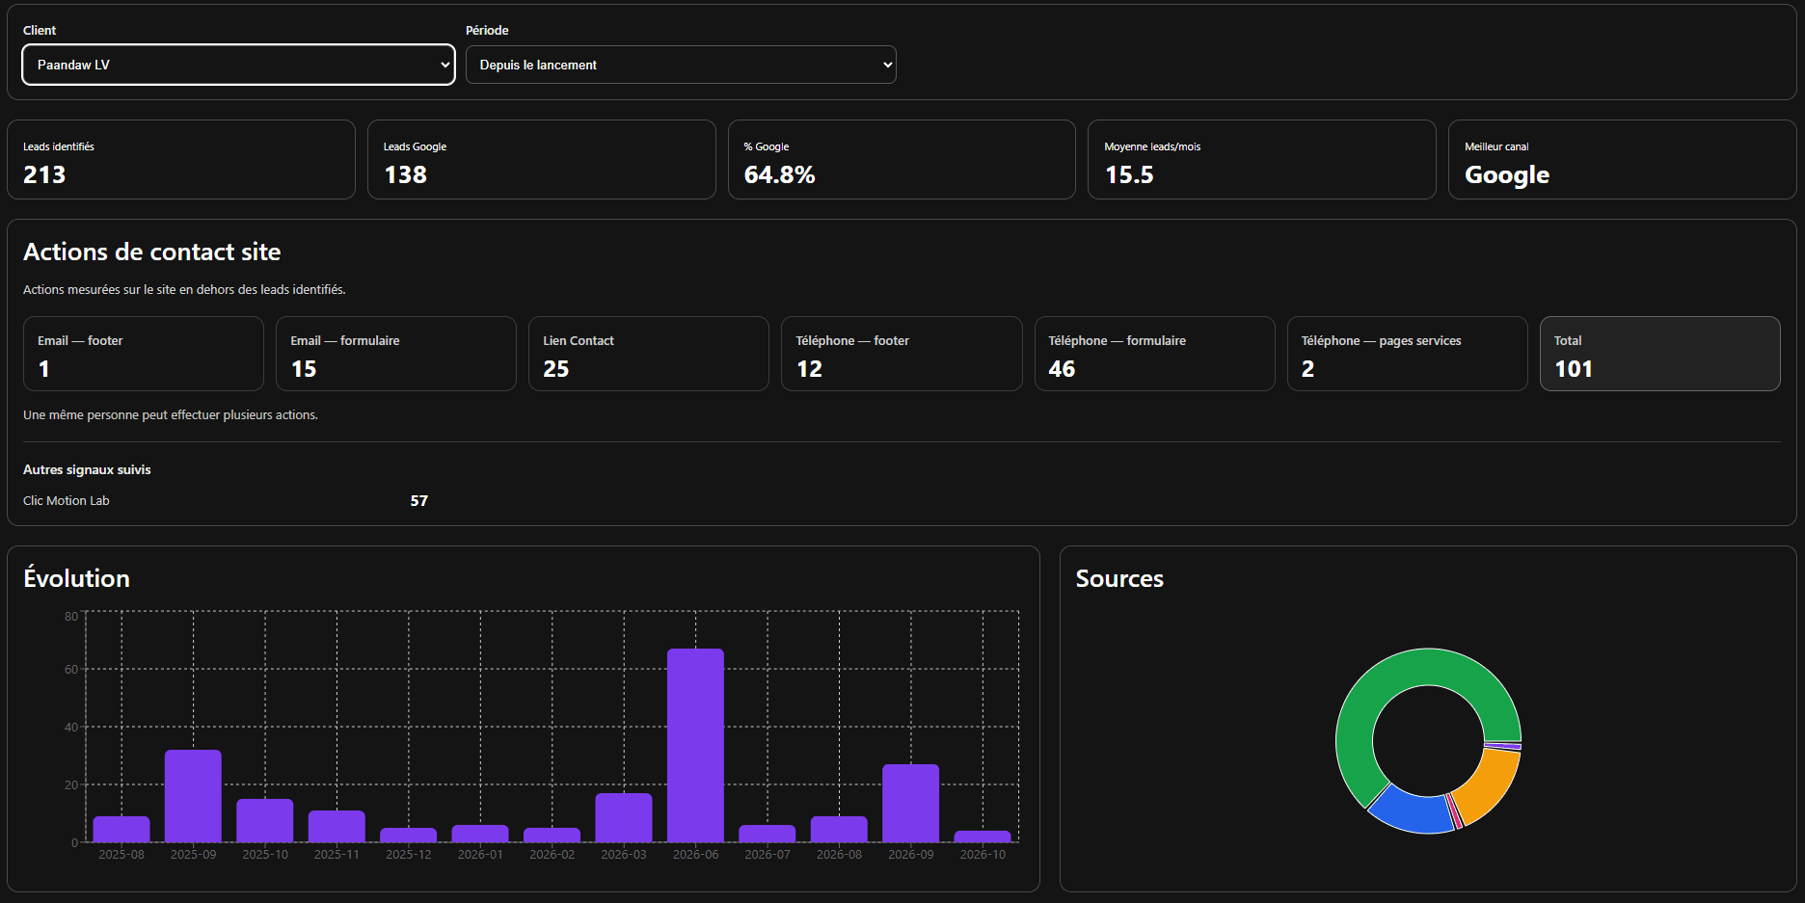Click the 2026-01 bar in Évolution chart
1805x903 pixels.
coord(480,834)
